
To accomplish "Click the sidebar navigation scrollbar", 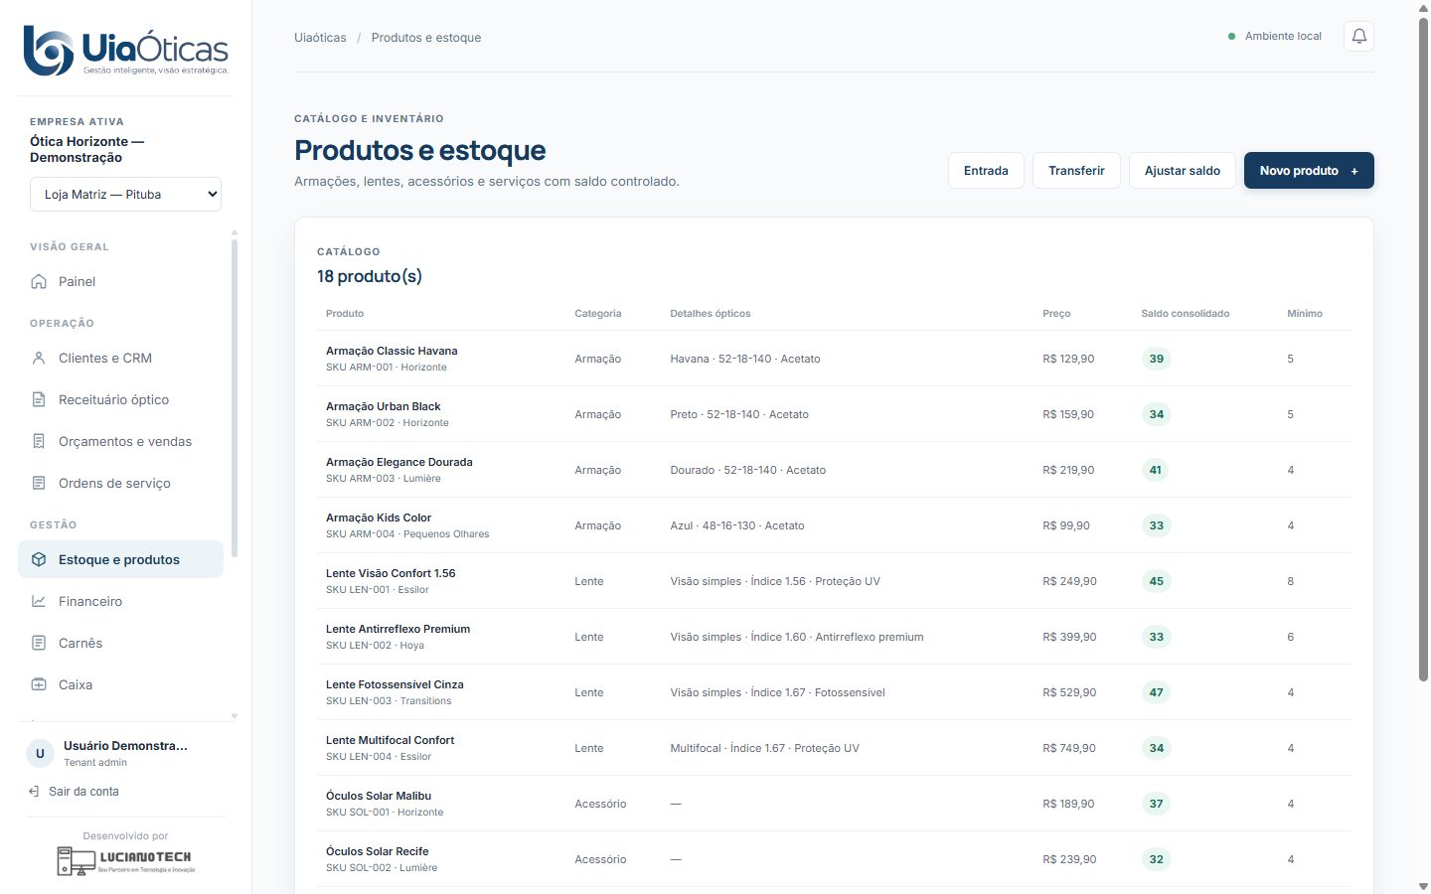I will tap(235, 397).
